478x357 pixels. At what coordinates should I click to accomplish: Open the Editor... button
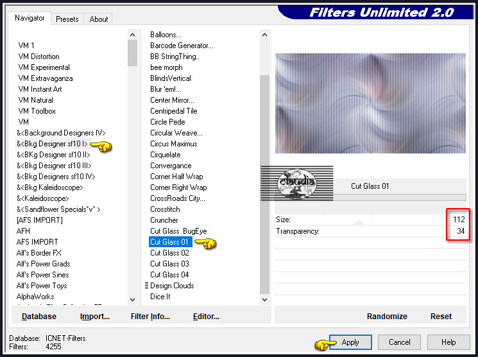pos(206,317)
